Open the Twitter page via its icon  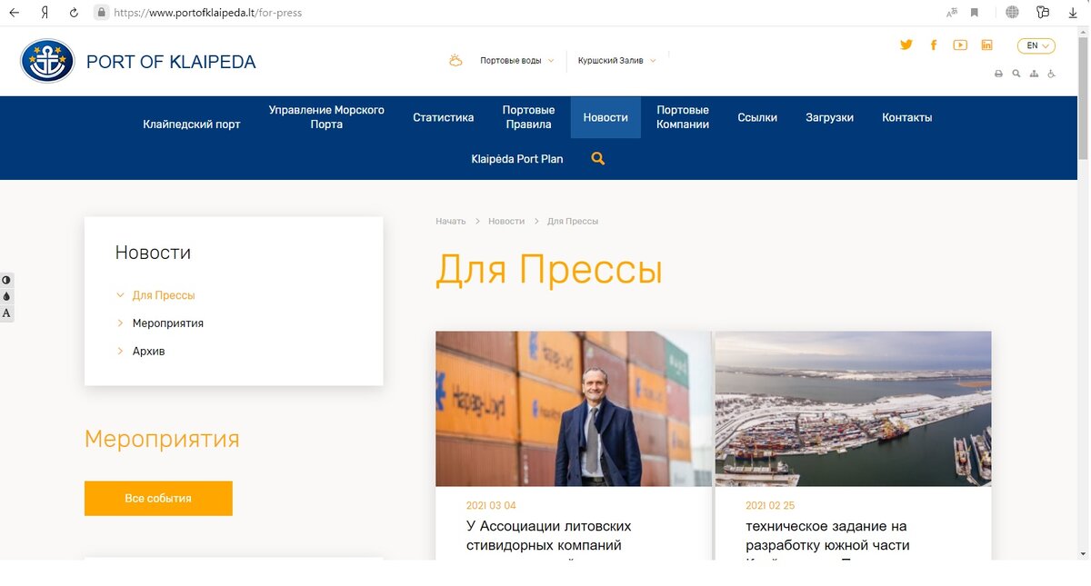906,45
